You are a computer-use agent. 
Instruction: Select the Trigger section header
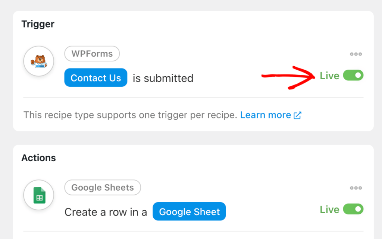point(37,24)
